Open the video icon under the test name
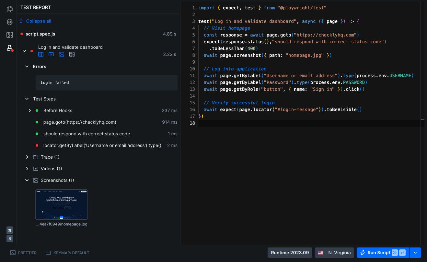The width and height of the screenshot is (427, 262). coord(51,54)
